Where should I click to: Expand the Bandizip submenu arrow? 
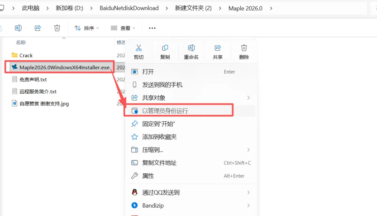pyautogui.click(x=249, y=205)
